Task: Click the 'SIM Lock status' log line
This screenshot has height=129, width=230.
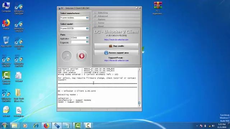Action: point(82,72)
